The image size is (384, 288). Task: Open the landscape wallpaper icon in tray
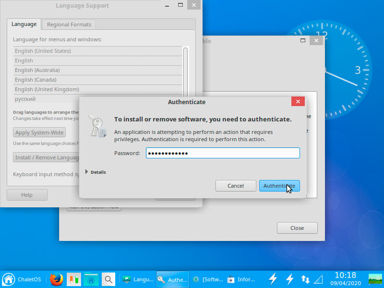375,279
